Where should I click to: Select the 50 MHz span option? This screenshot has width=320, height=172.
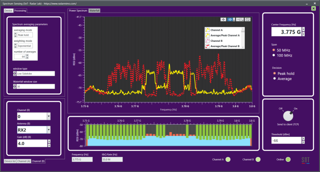coord(274,50)
